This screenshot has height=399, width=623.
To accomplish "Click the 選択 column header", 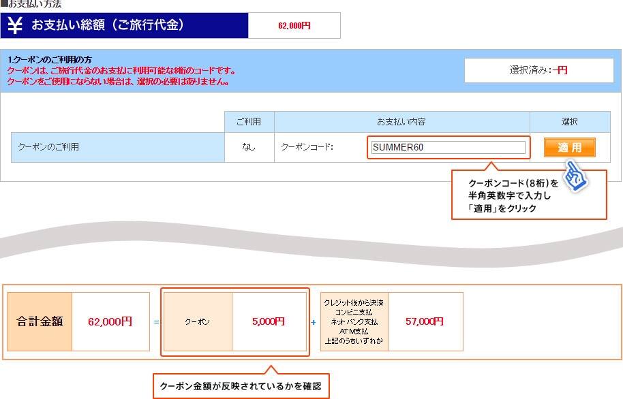I will pos(569,122).
